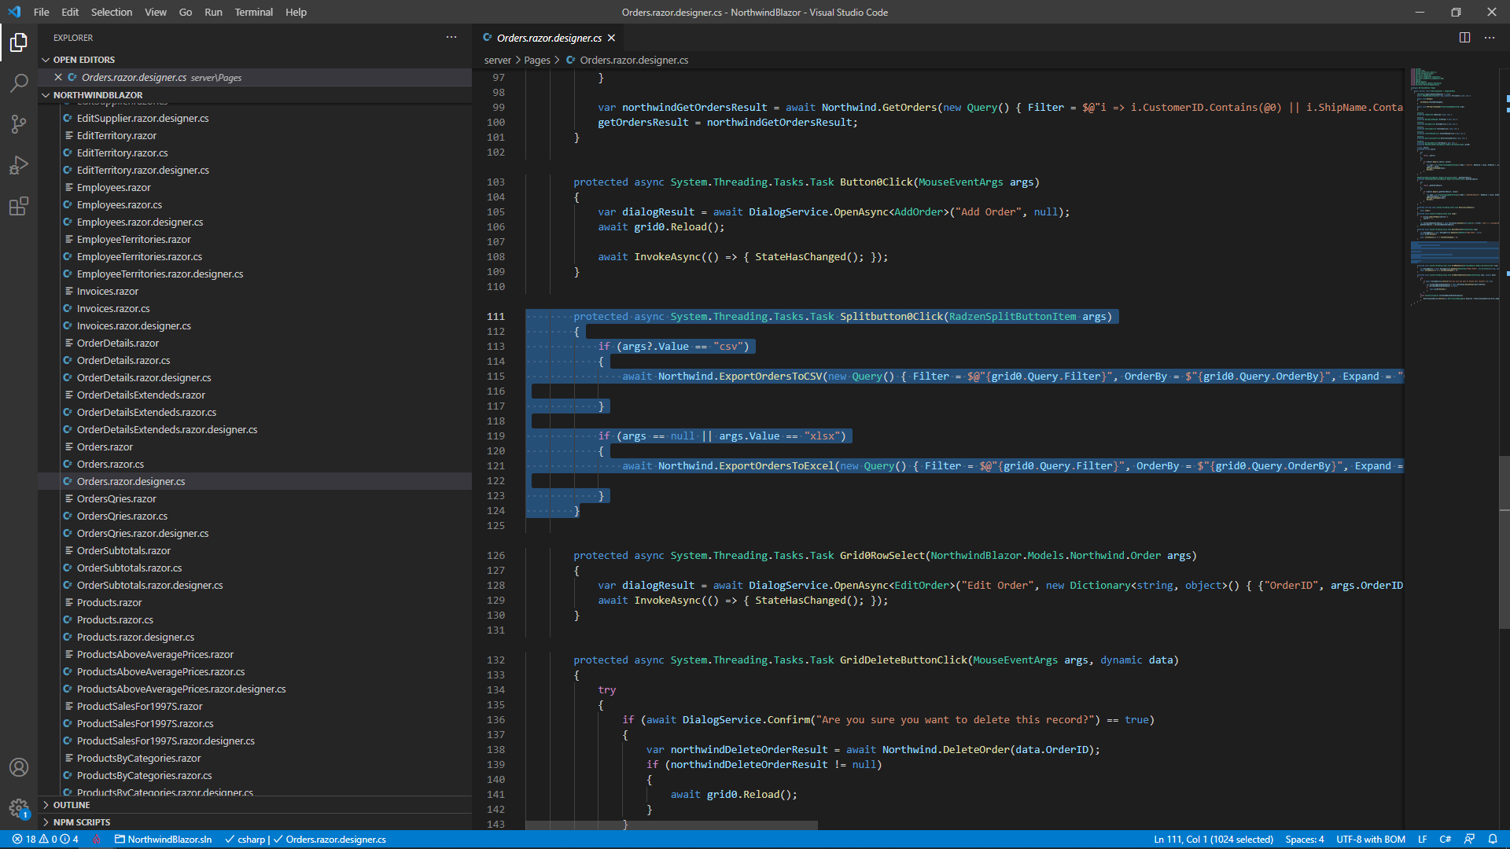Click the editor horizontal scrollbar
Screen dimensions: 1510x849
tap(672, 825)
